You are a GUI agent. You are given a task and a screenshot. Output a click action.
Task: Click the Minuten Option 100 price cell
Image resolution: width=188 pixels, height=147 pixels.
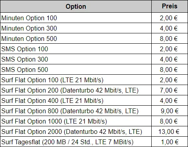pyautogui.click(x=170, y=18)
